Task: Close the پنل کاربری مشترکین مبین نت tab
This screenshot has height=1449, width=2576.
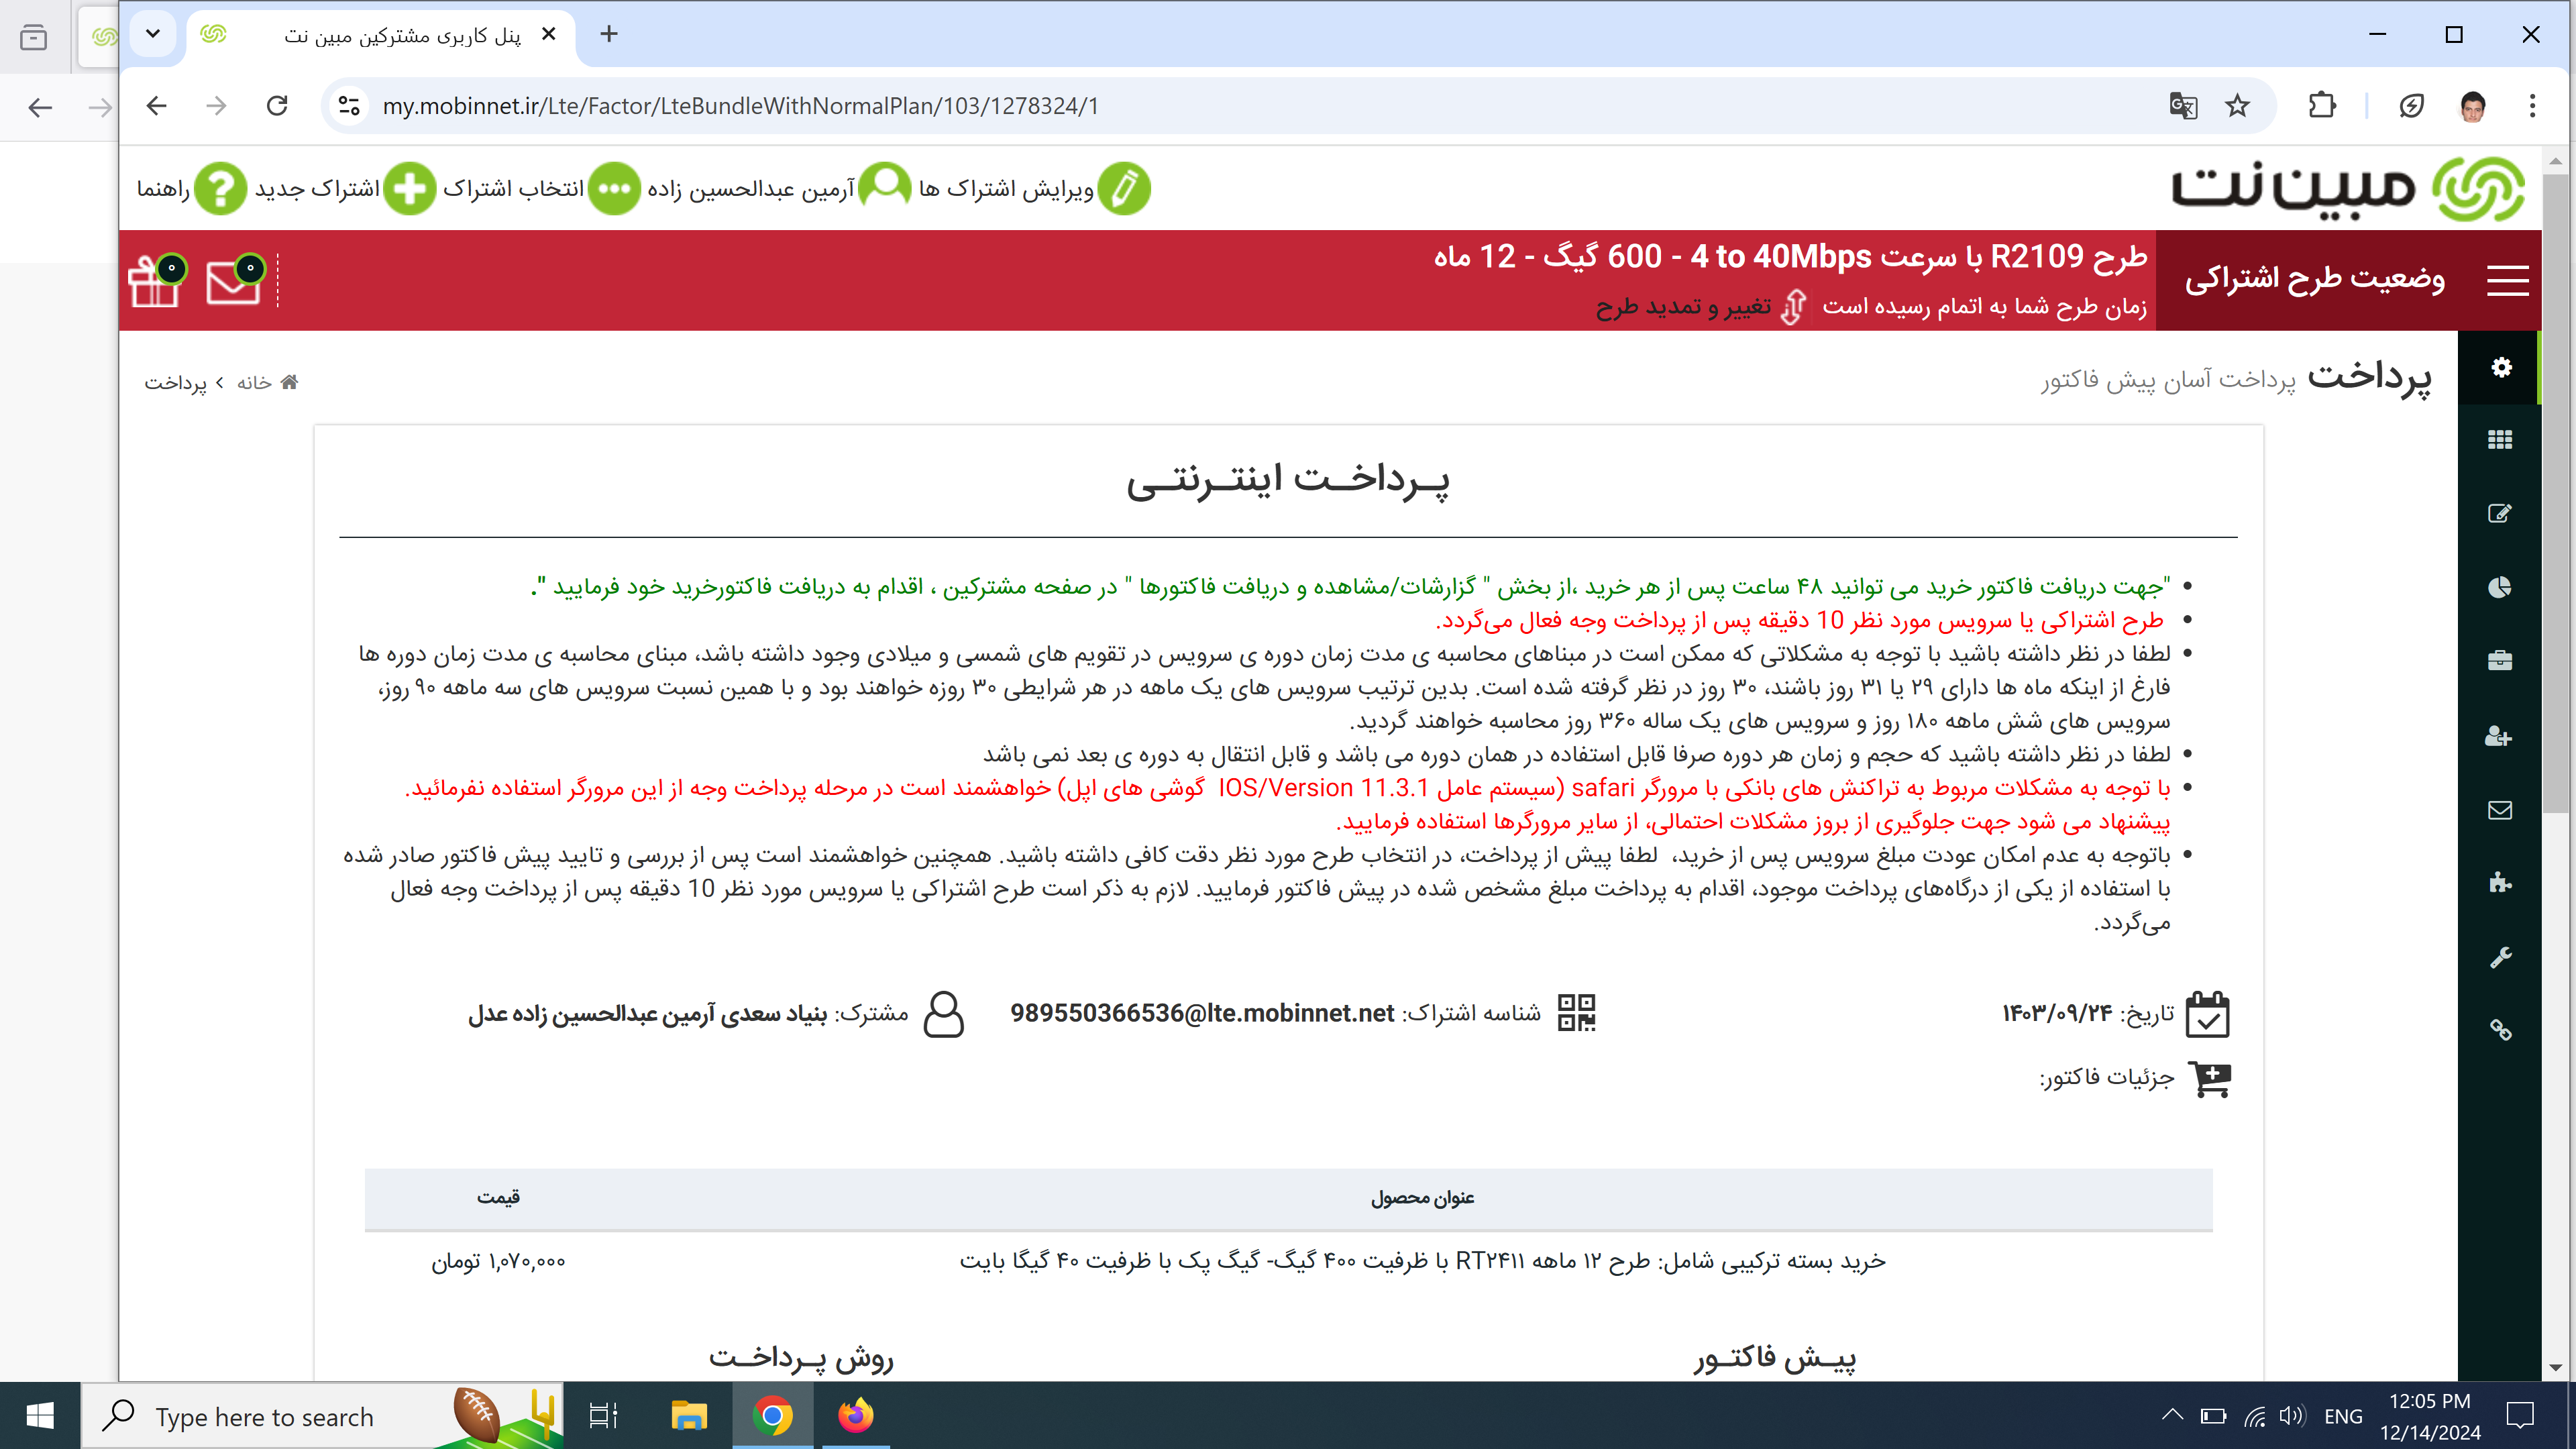Action: (549, 34)
